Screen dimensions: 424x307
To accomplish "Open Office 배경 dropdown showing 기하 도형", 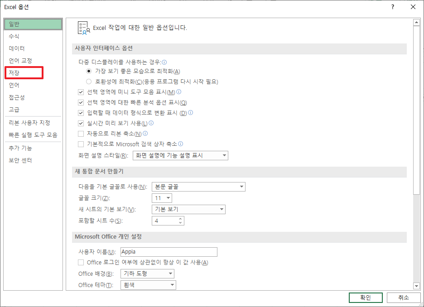I will [x=147, y=273].
